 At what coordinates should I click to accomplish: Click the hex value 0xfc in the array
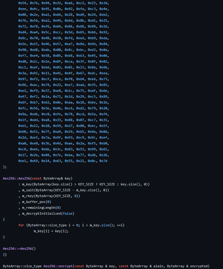coord(22,108)
